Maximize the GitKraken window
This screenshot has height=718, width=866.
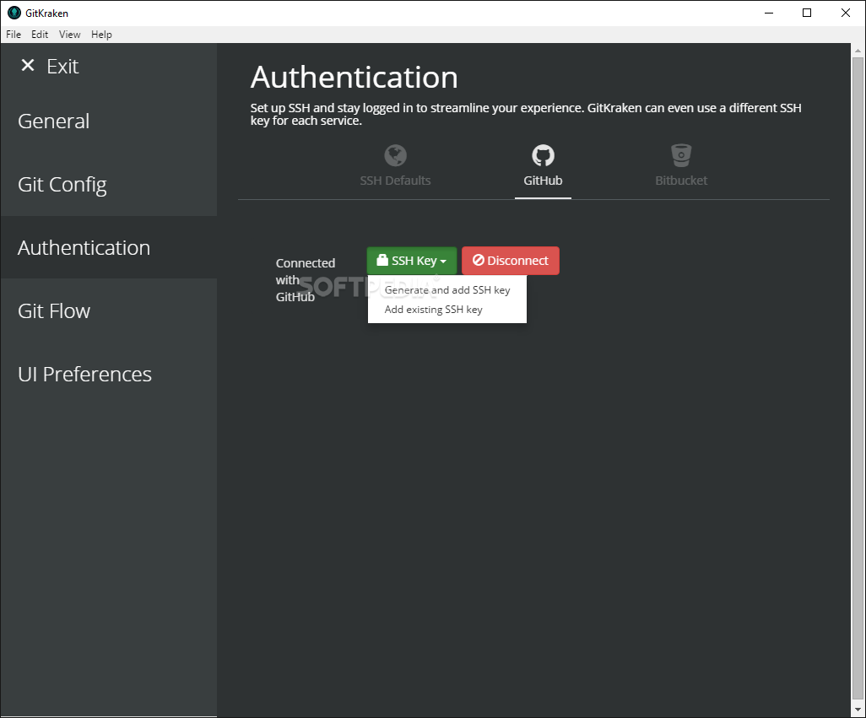pos(807,13)
